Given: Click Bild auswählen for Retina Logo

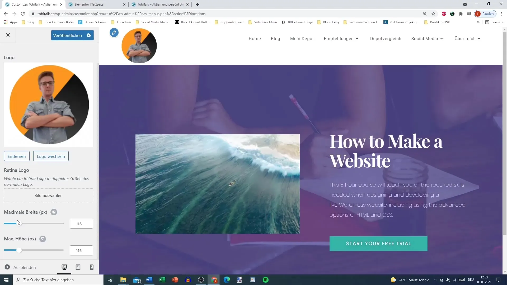Looking at the screenshot, I should click(x=48, y=195).
